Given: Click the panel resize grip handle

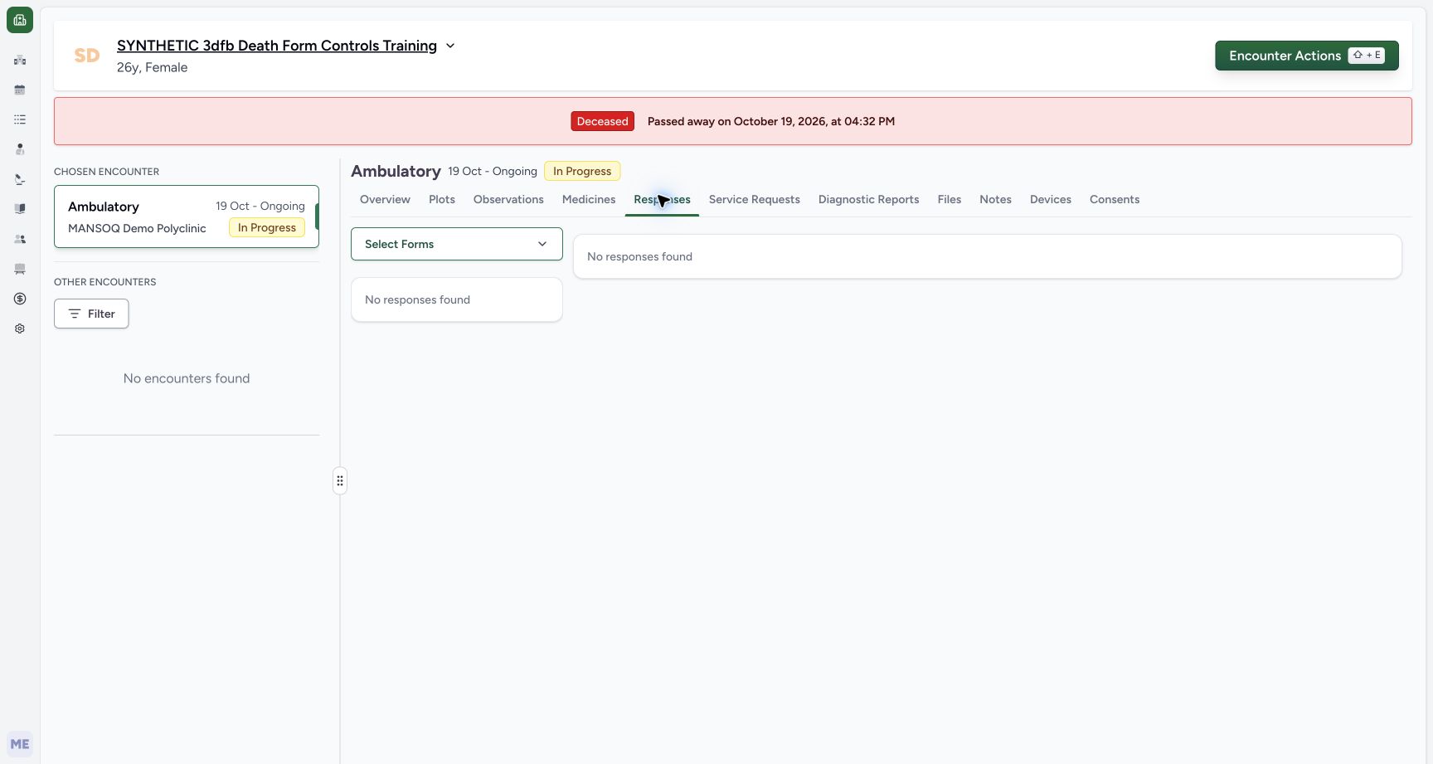Looking at the screenshot, I should [x=340, y=480].
